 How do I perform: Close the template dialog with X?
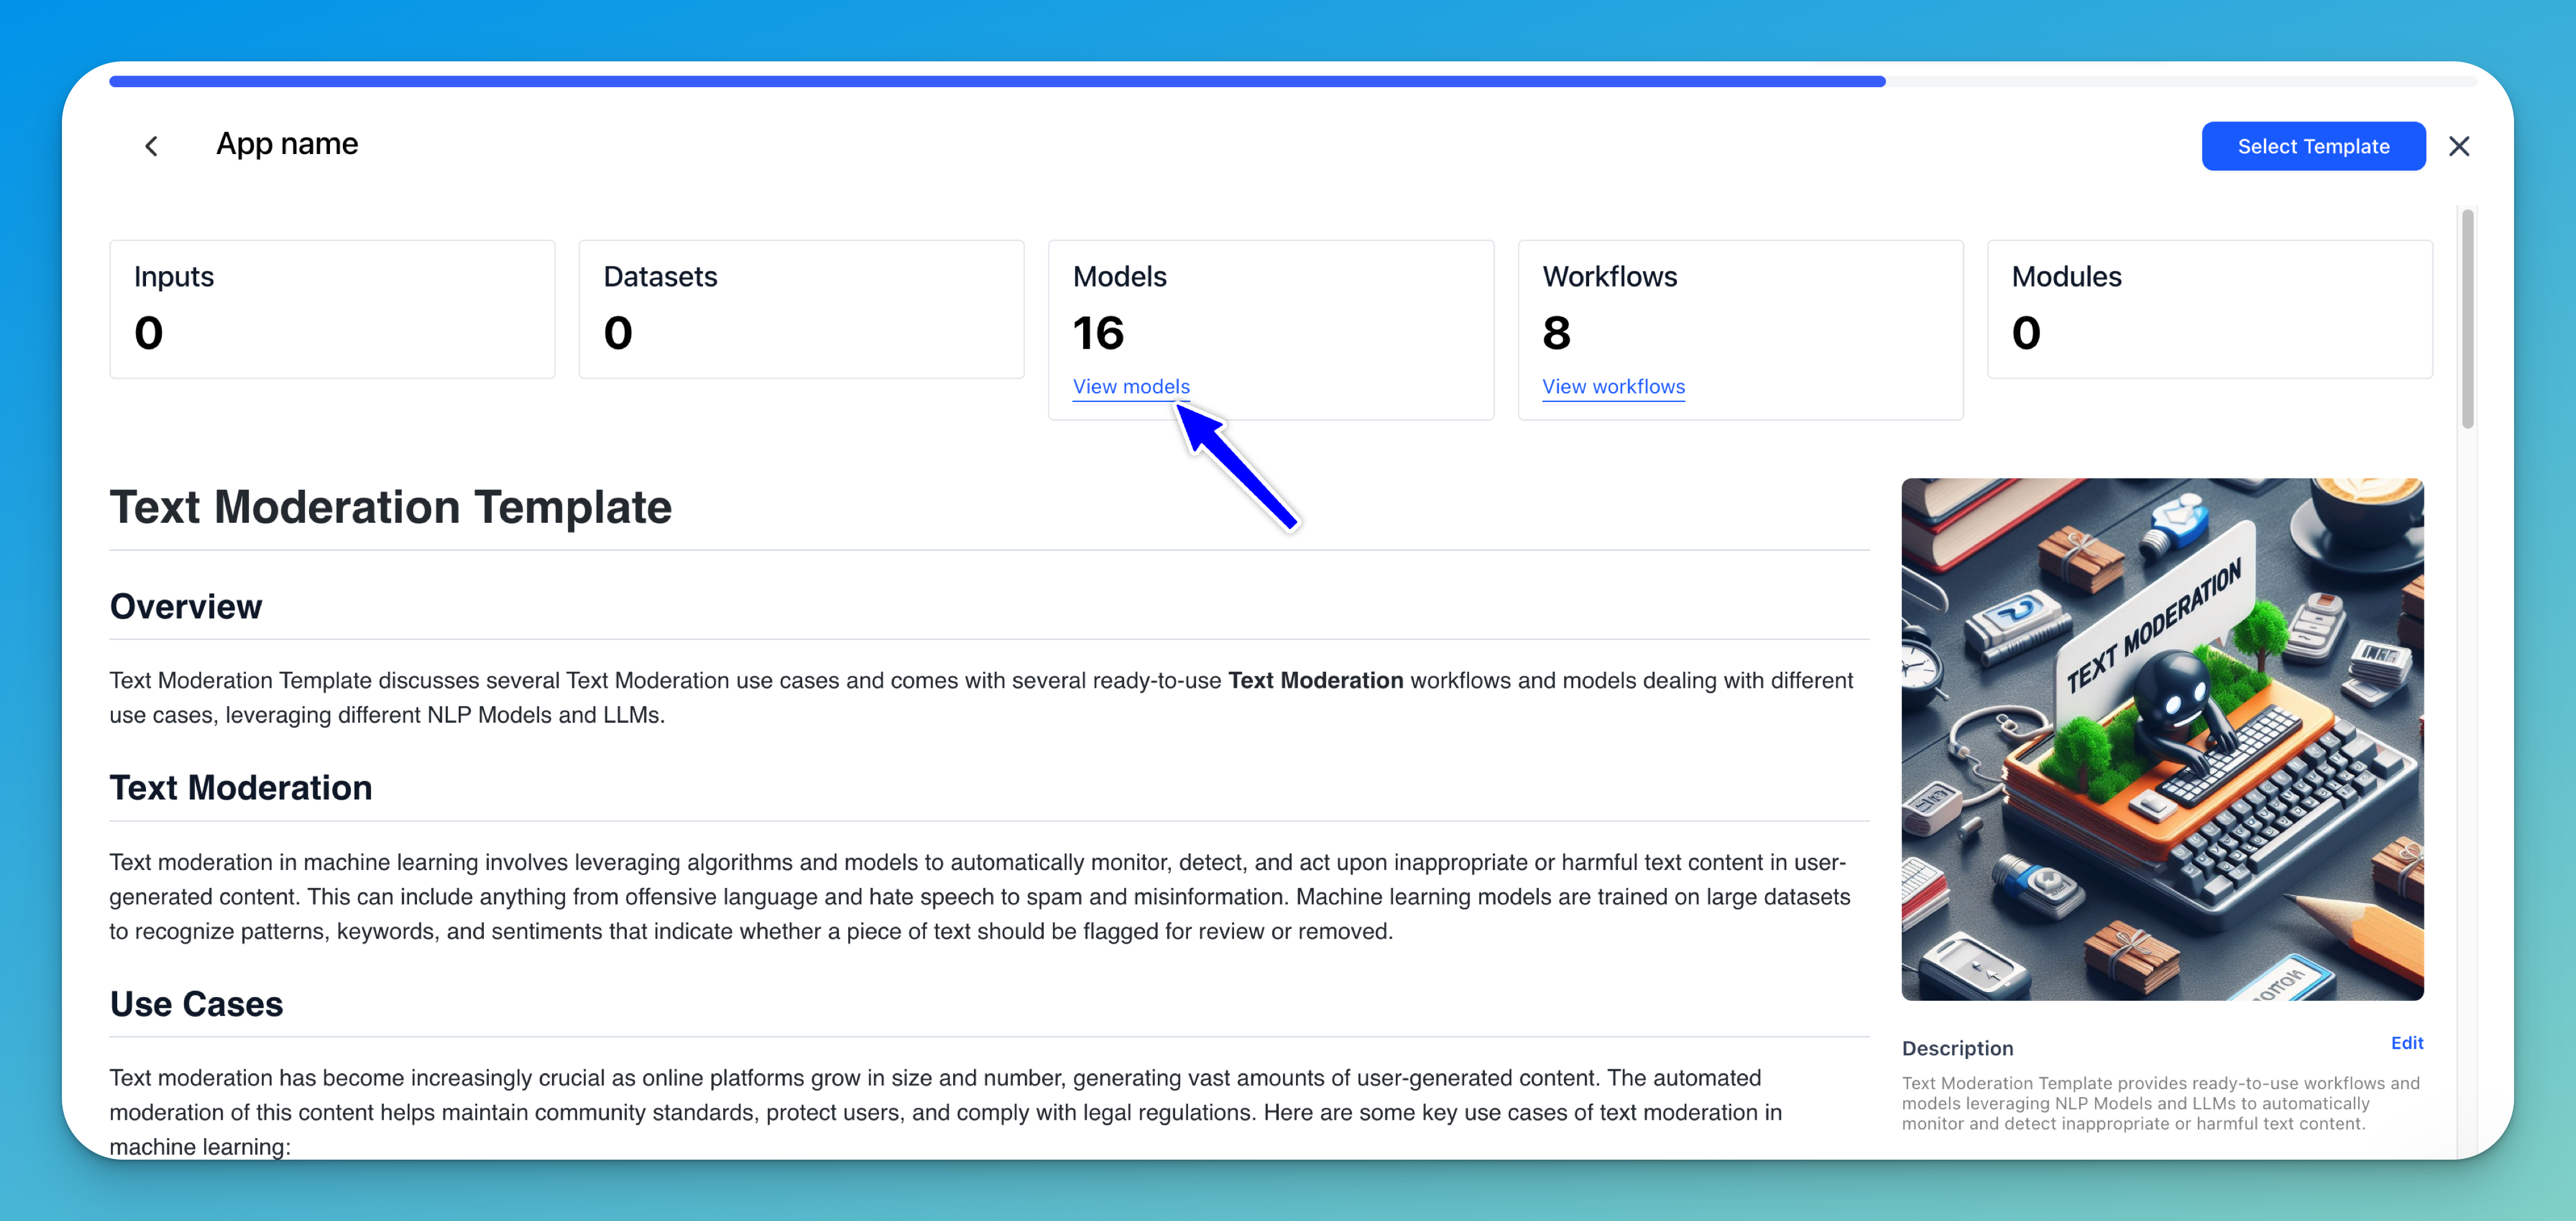coord(2459,146)
